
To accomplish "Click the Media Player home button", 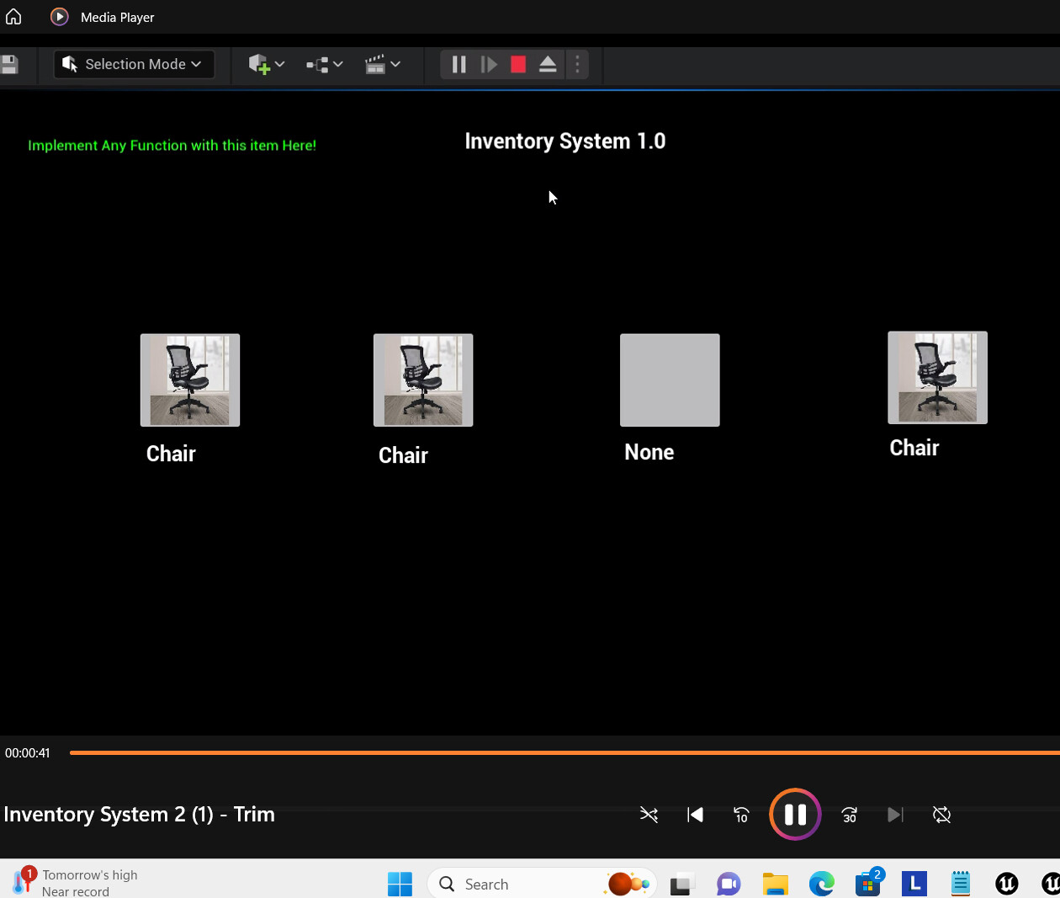I will (13, 16).
